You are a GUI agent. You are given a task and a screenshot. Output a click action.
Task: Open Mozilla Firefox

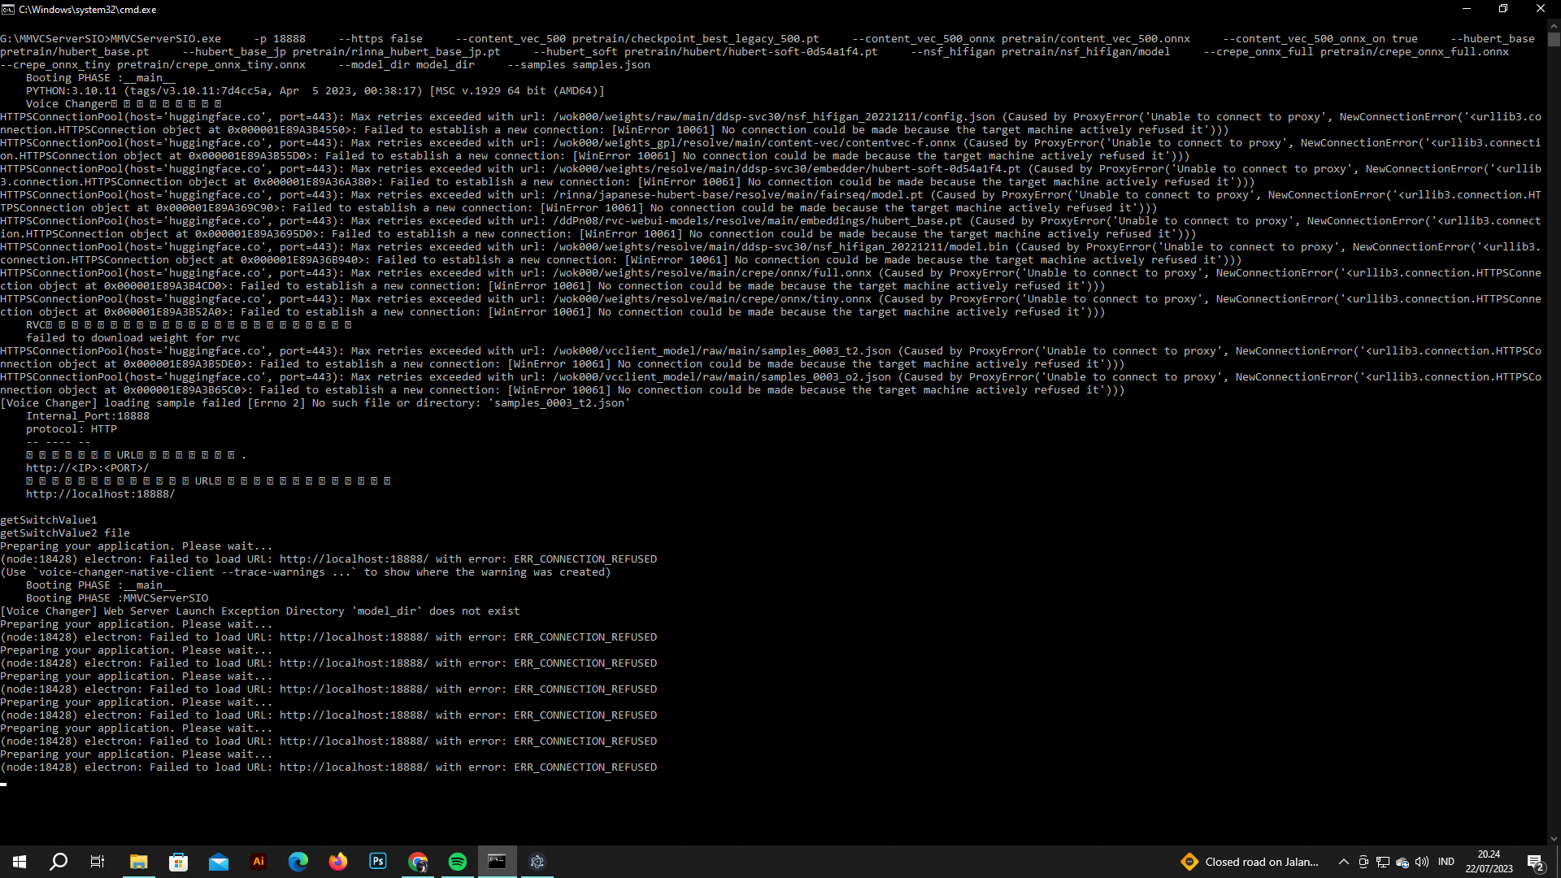pos(337,861)
